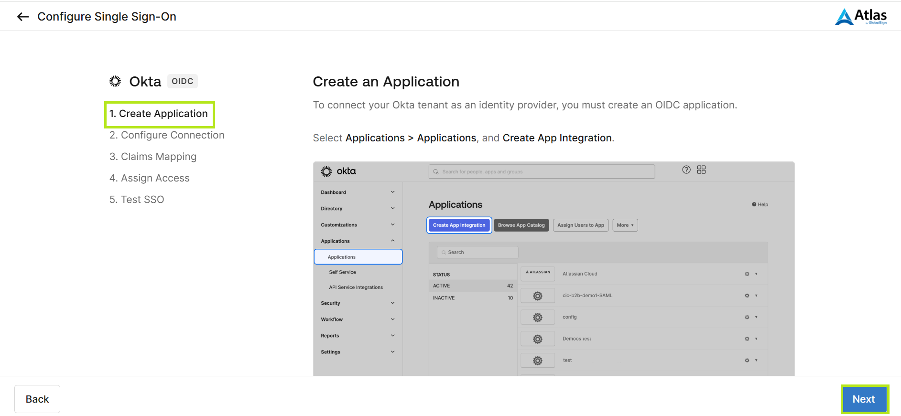
Task: Click the Atlassian Cloud app name
Action: coord(580,274)
